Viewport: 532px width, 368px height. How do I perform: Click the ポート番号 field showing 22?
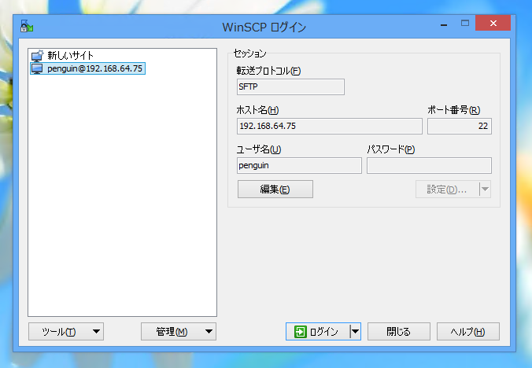(460, 126)
